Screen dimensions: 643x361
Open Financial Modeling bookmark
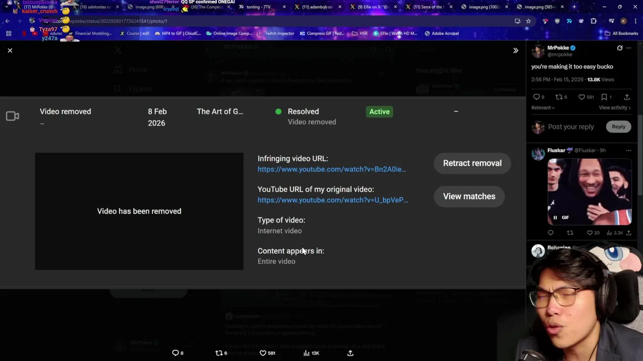(x=89, y=34)
